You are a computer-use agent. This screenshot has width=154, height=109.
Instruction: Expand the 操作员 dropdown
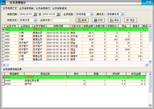click(122, 15)
